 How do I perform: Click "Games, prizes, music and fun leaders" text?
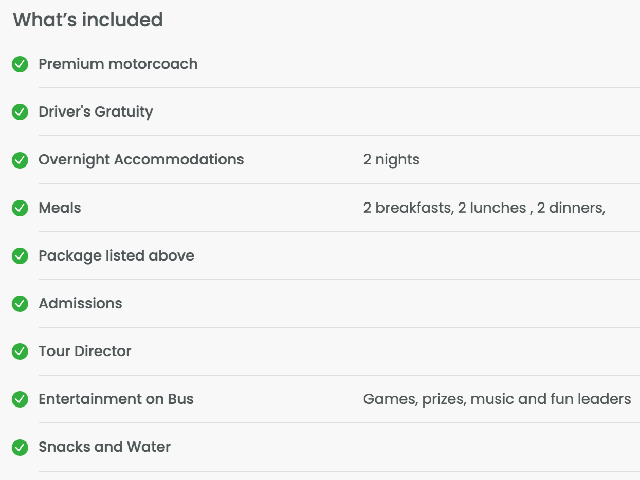(x=497, y=399)
